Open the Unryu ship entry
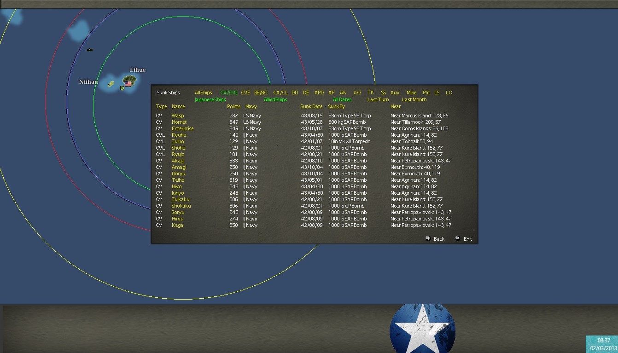 (179, 174)
